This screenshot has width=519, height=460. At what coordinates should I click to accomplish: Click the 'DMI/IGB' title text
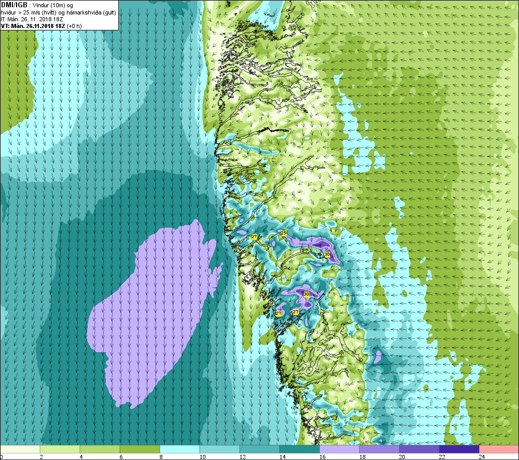point(14,5)
